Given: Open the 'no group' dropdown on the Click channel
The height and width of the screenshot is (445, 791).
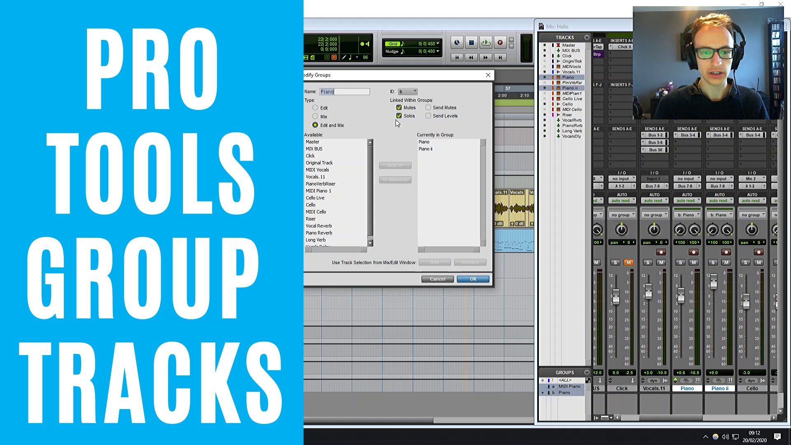Looking at the screenshot, I should coord(622,214).
